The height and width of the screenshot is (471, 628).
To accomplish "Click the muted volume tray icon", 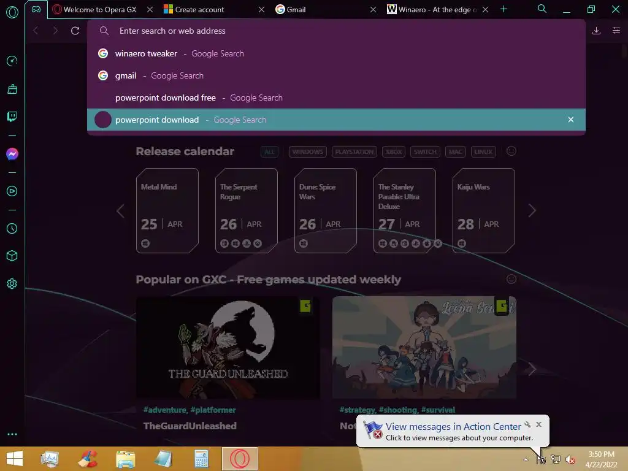I will (570, 460).
